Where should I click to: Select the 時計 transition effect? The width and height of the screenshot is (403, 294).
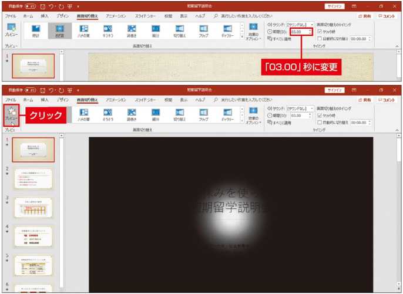pos(36,30)
